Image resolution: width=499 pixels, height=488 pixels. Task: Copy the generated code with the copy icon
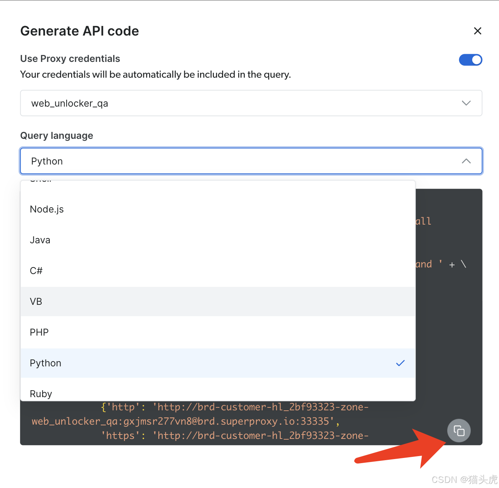click(x=459, y=430)
